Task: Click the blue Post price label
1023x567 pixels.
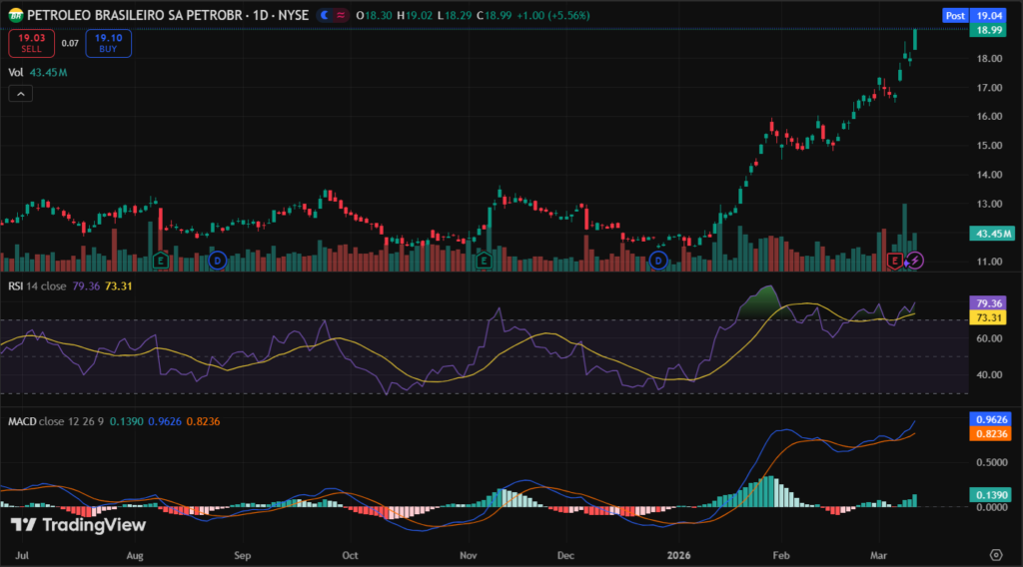Action: tap(955, 15)
